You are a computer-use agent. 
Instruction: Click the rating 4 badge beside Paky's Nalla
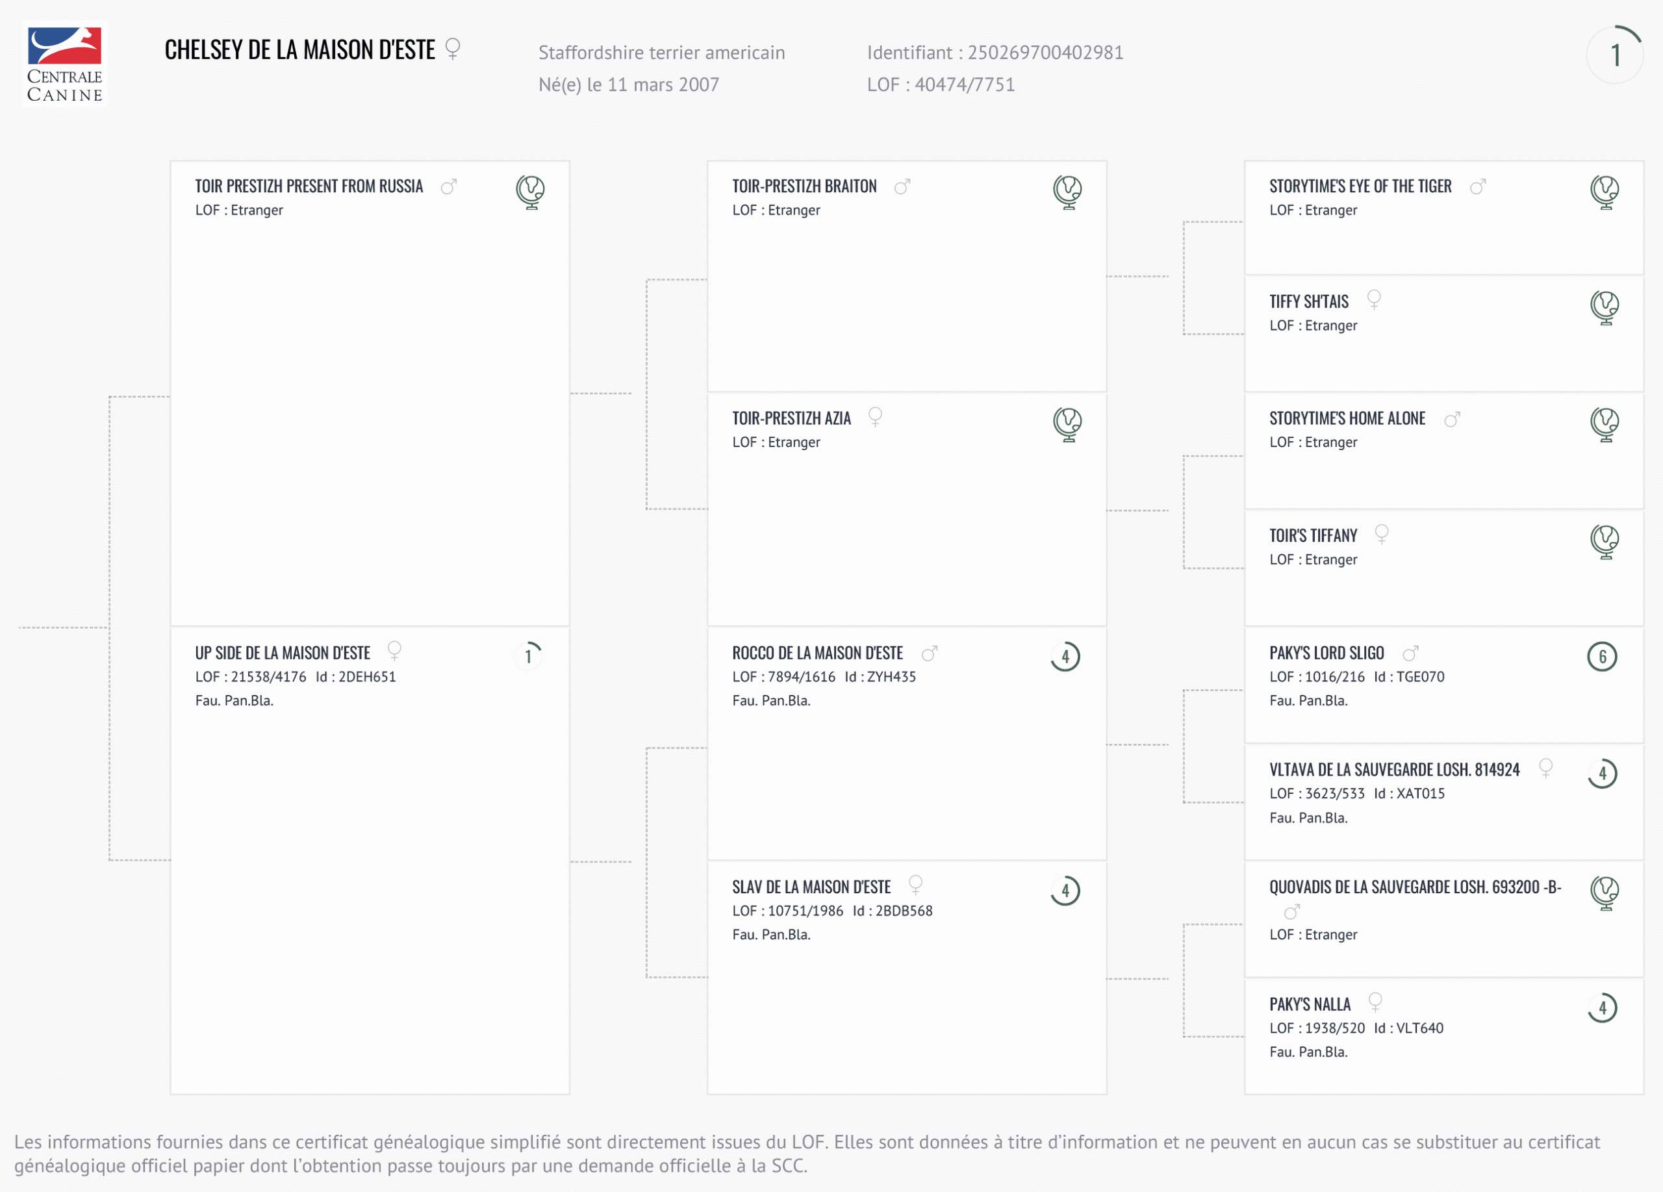[x=1602, y=1008]
